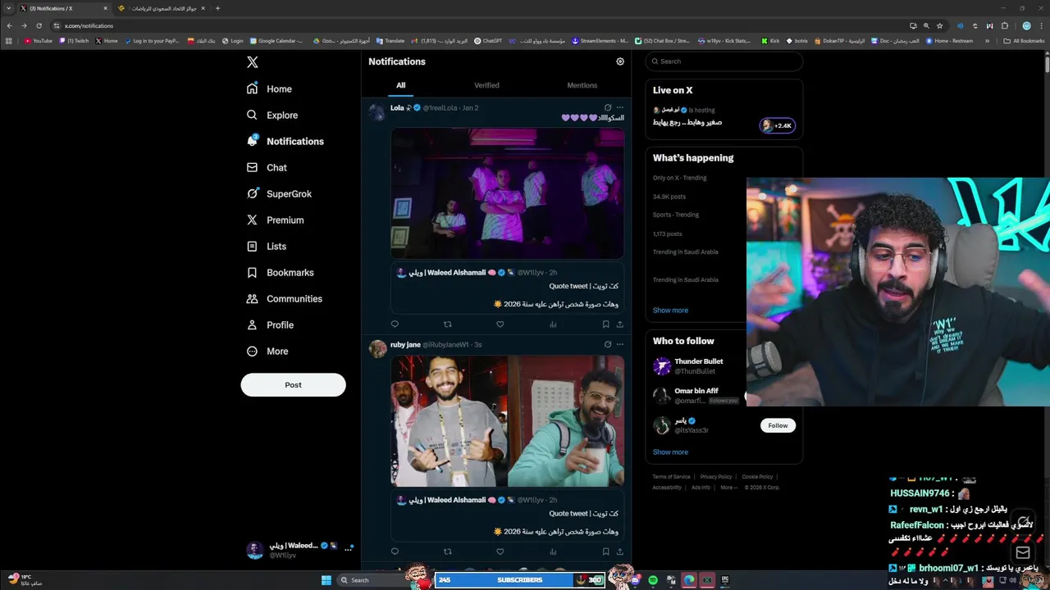View analytics of ruby jane's post
This screenshot has height=590, width=1050.
click(x=553, y=551)
